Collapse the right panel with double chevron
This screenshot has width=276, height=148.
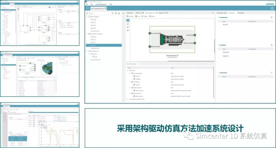213,13
